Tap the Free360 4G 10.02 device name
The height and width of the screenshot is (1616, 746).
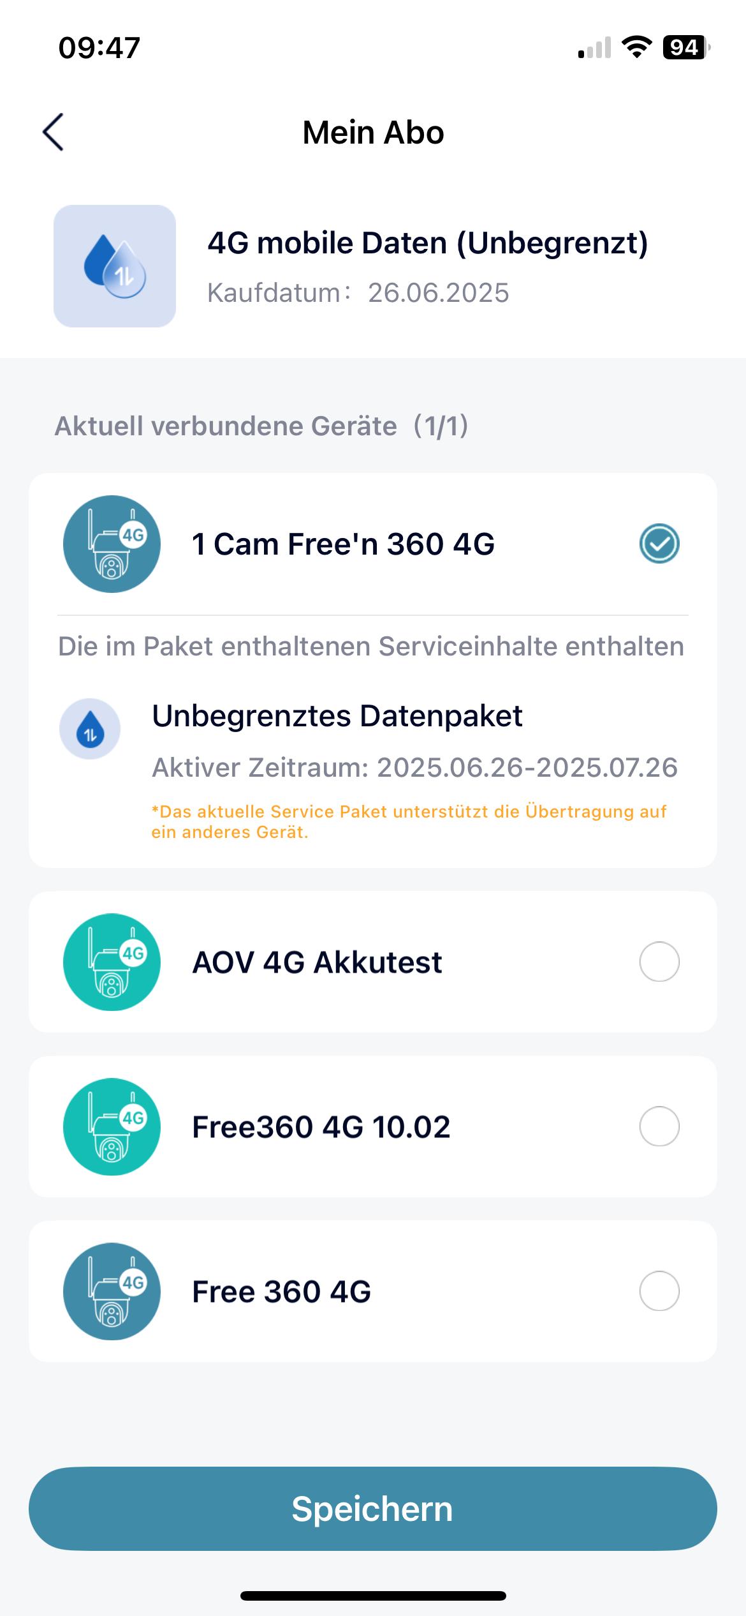click(321, 1127)
